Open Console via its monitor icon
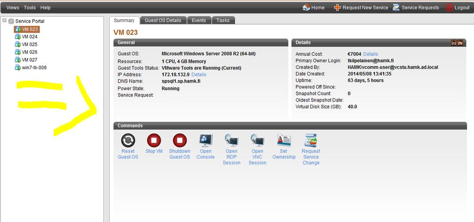Screen dimensions: 474x222 click(x=206, y=140)
